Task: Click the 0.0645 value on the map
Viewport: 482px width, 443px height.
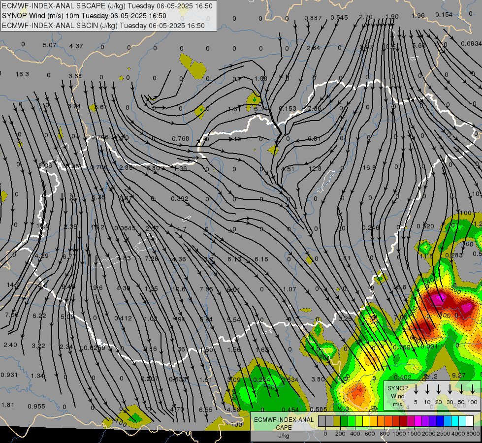Action: [x=125, y=228]
